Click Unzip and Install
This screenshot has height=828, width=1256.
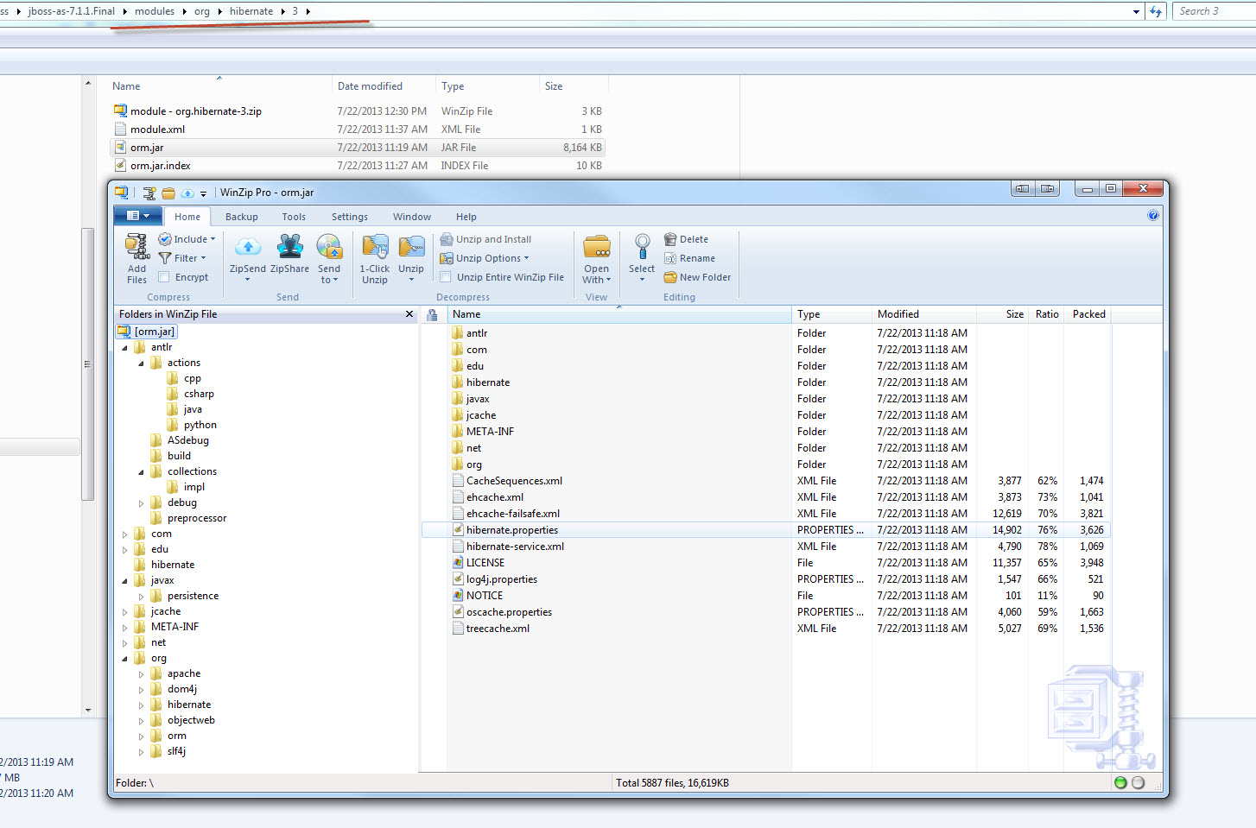coord(485,239)
